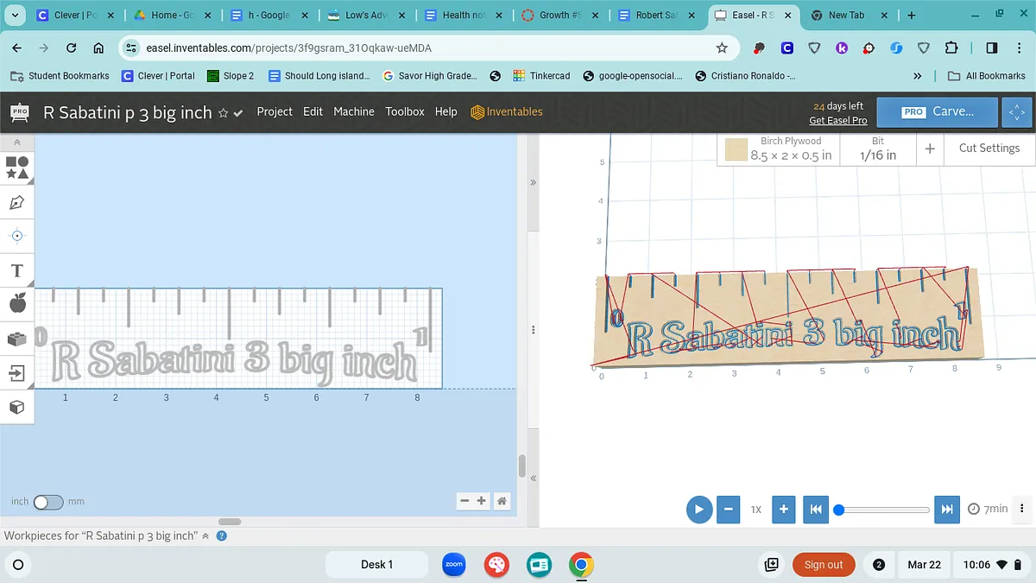Select the 3D cube icon
1036x583 pixels.
click(17, 406)
